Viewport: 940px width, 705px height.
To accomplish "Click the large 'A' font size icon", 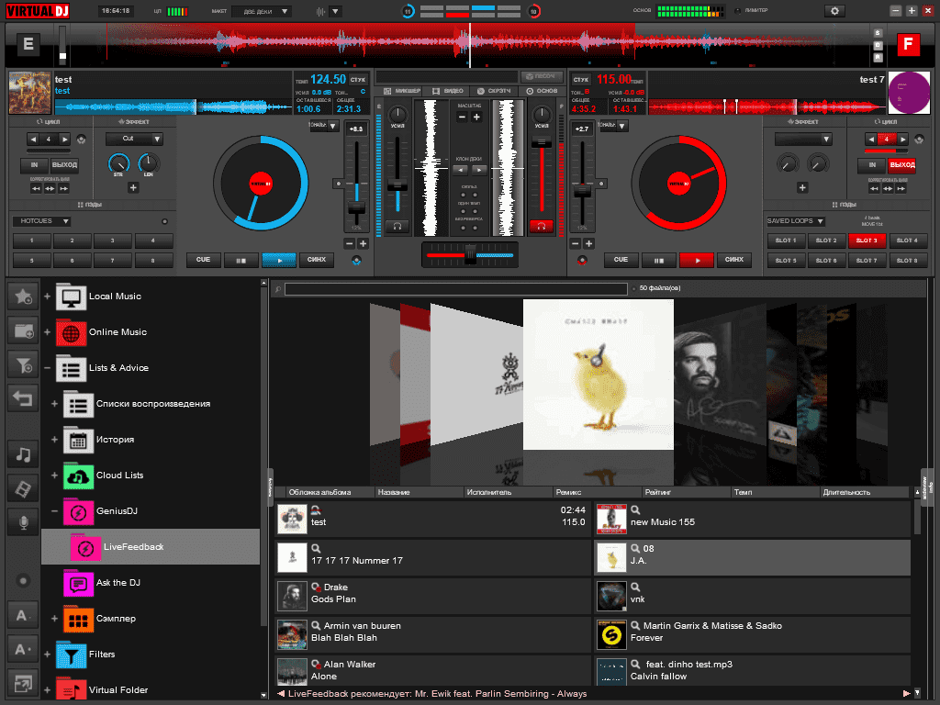I will [x=23, y=616].
